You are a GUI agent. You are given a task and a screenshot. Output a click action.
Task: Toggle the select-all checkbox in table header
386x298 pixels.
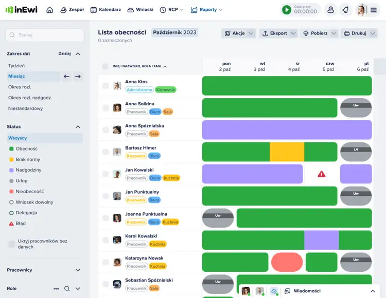pos(106,66)
